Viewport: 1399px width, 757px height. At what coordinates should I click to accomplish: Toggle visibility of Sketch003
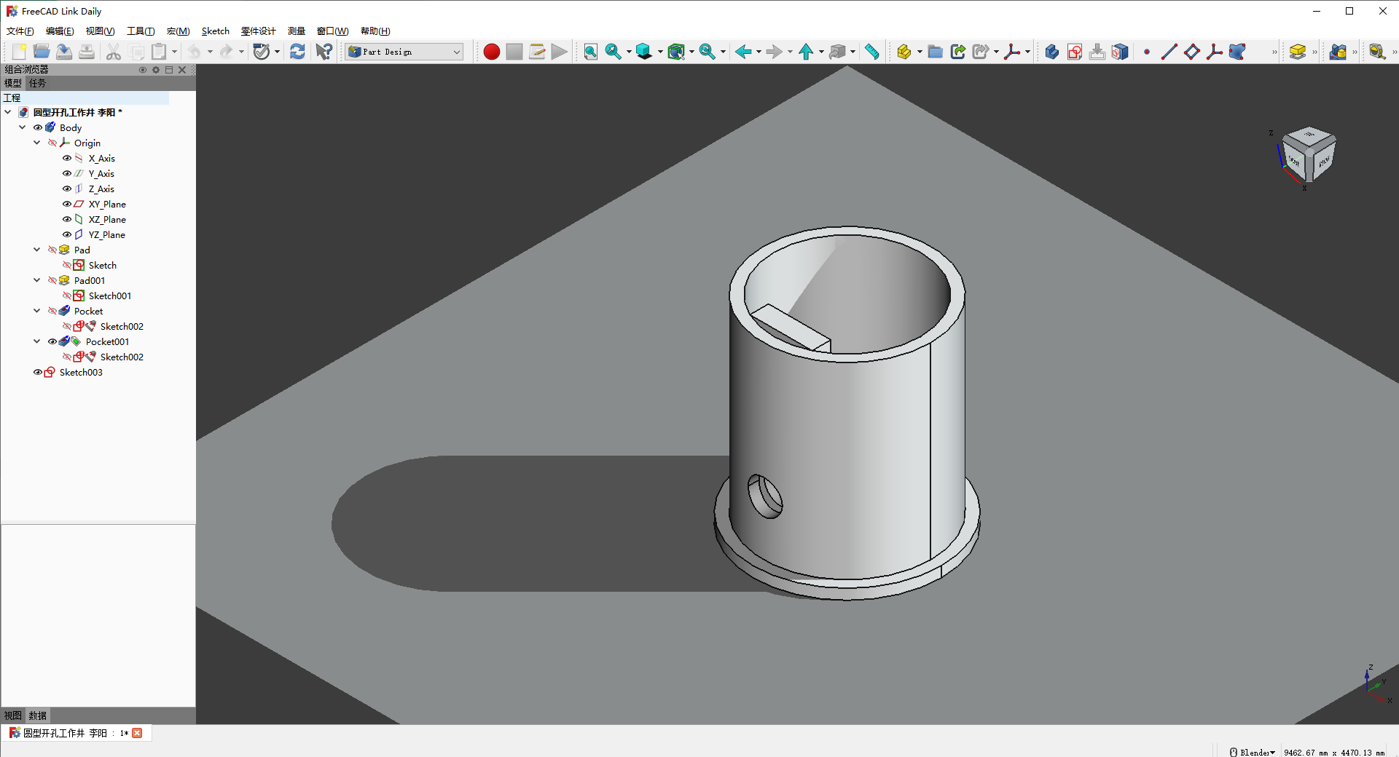click(x=37, y=373)
